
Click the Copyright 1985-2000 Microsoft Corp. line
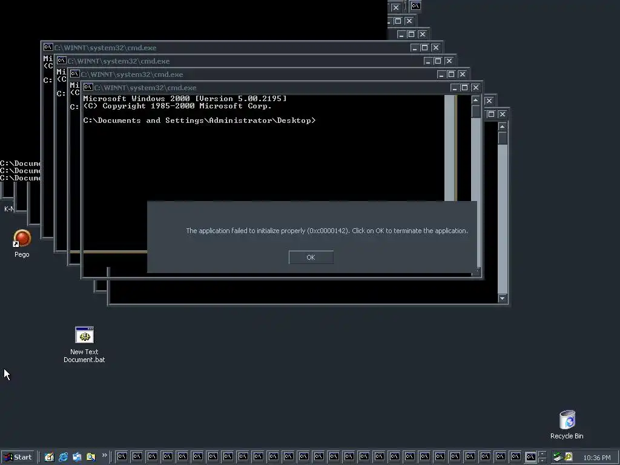coord(177,106)
